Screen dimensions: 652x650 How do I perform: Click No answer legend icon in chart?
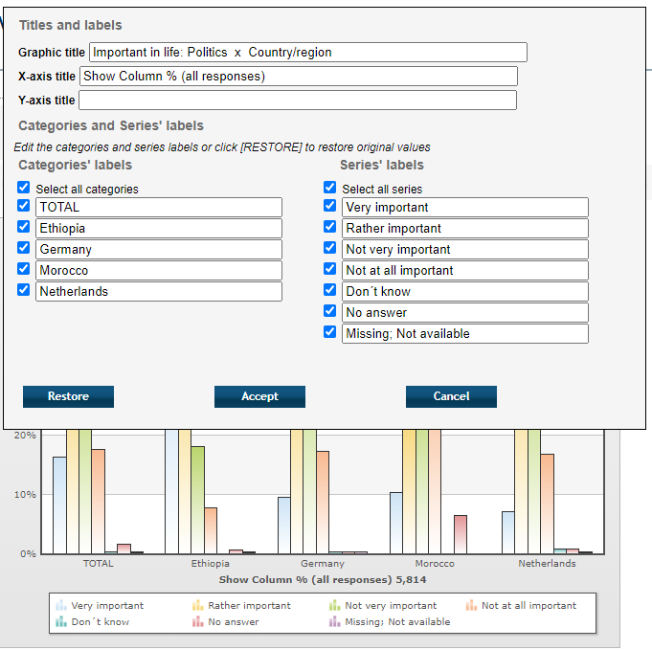tap(198, 621)
